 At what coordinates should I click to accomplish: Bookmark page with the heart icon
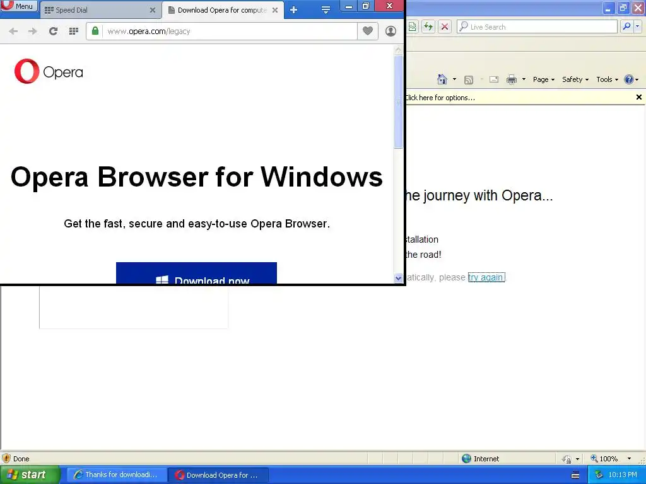pos(368,31)
